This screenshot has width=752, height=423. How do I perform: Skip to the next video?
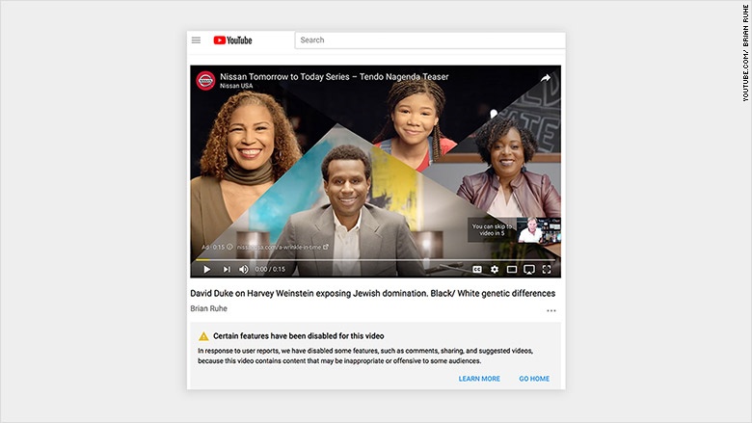227,270
